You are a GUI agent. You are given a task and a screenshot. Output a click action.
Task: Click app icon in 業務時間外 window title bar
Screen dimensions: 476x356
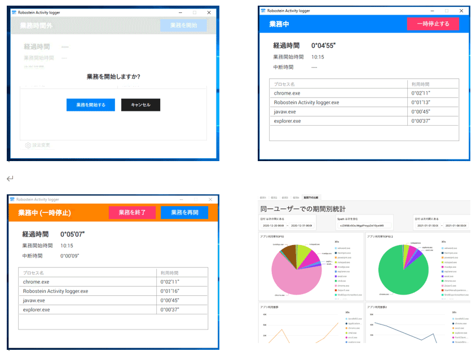[14, 12]
